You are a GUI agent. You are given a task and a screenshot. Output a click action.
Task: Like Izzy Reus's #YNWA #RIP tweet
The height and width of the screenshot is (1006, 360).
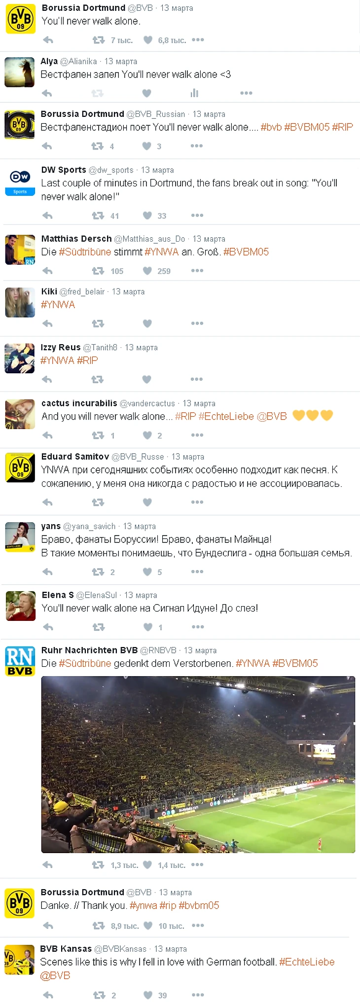146,379
